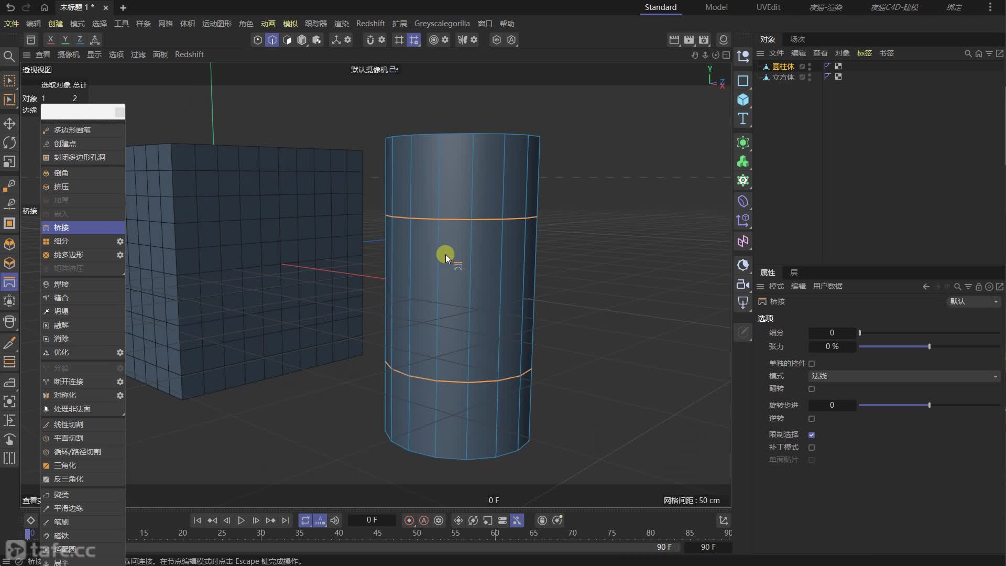Open object manager 标签 menu
This screenshot has height=566, width=1006.
[x=864, y=53]
